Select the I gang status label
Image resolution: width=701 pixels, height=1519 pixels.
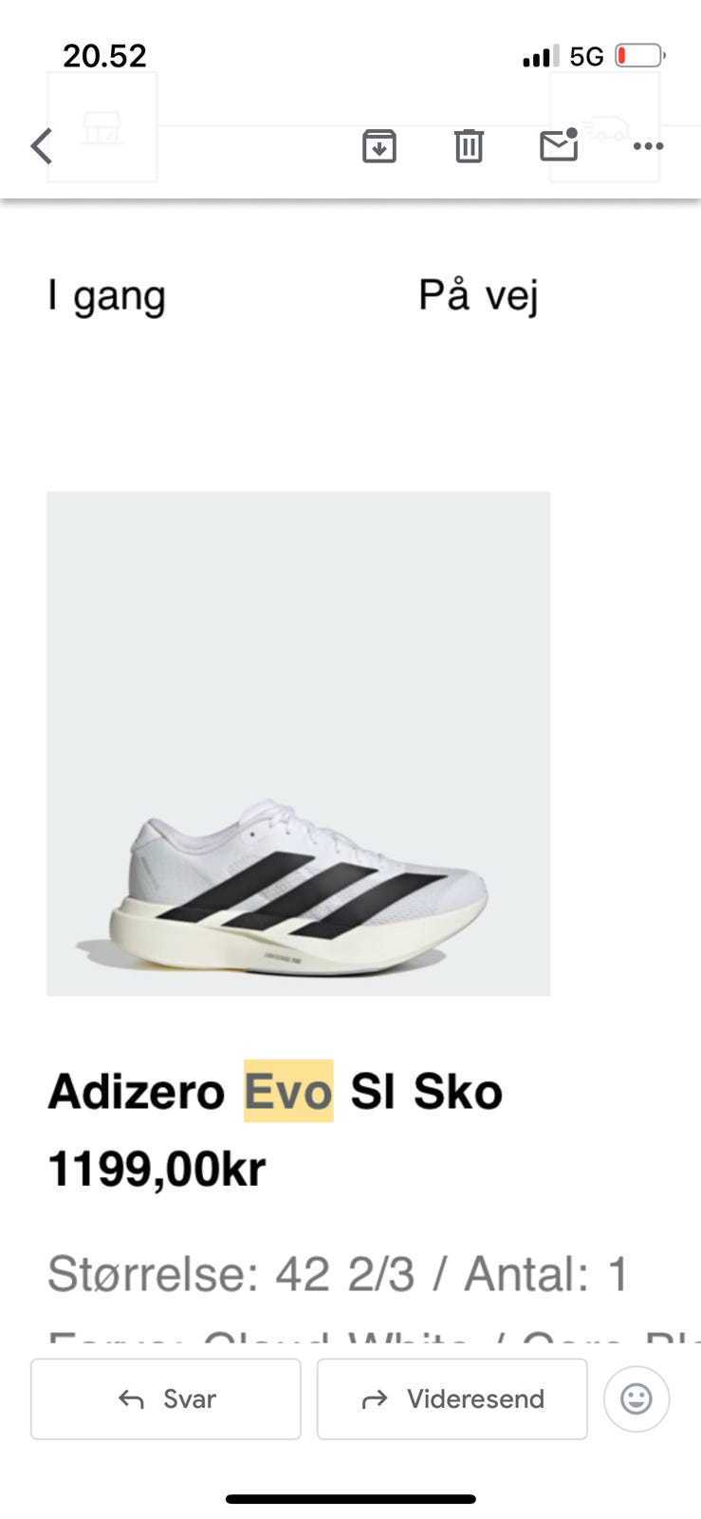coord(107,296)
